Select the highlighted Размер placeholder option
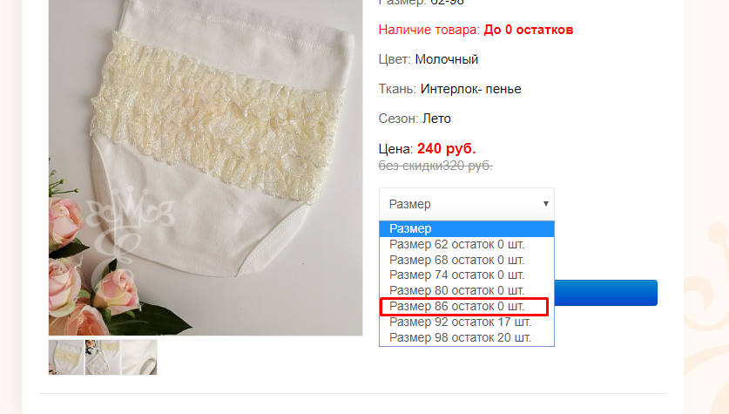The width and height of the screenshot is (729, 414). 466,229
